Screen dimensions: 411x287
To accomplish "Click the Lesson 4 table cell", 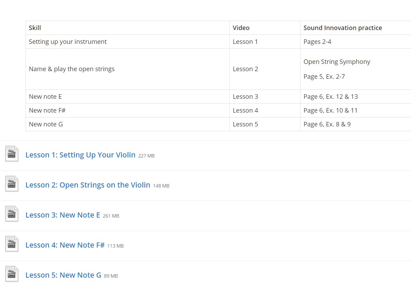I will pyautogui.click(x=265, y=111).
